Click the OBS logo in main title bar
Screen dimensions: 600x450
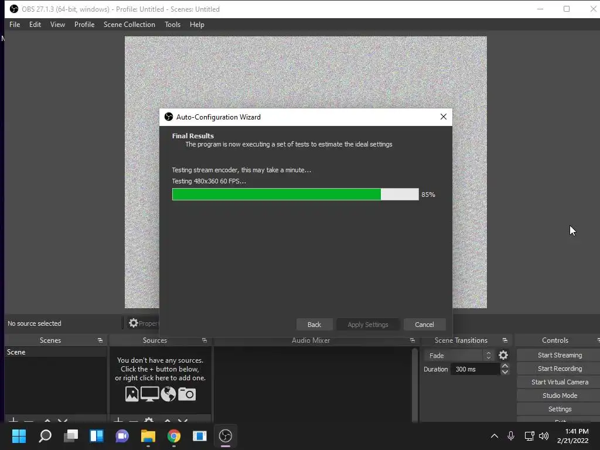pos(14,9)
